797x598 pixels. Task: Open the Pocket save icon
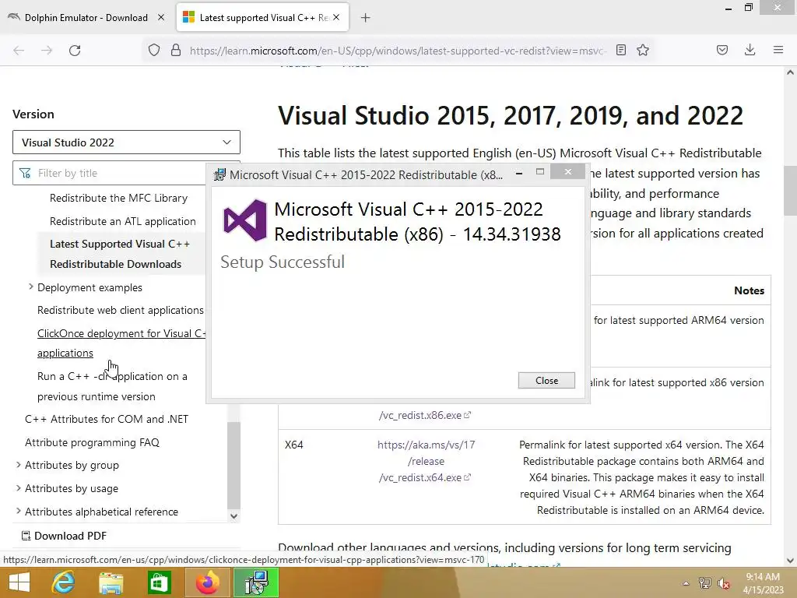722,50
